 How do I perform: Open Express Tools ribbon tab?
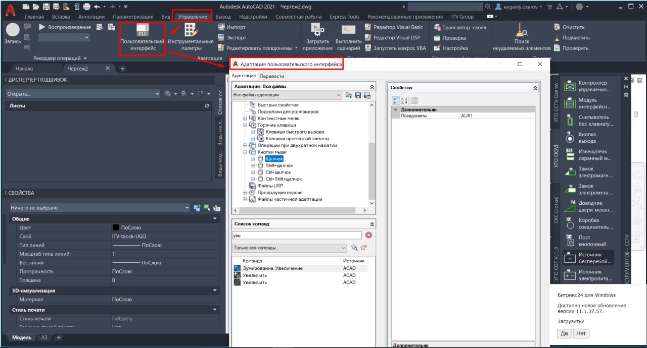(345, 17)
